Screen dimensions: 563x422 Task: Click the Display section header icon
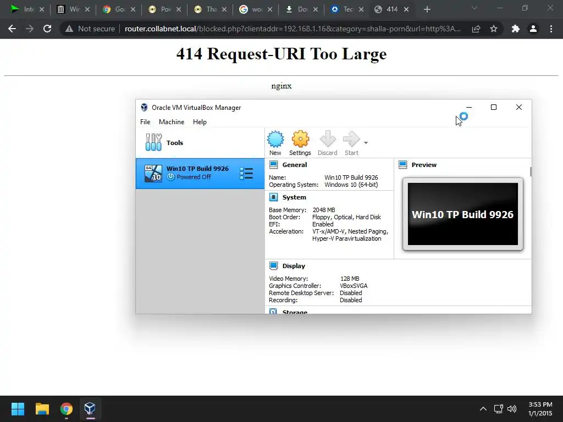click(x=274, y=265)
